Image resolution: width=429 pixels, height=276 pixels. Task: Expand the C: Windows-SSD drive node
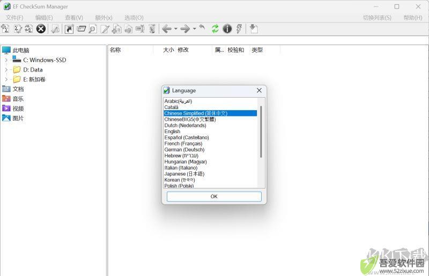pos(6,60)
